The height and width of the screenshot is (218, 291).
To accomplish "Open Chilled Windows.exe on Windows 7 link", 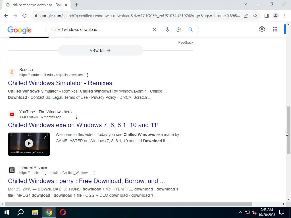I will tap(83, 125).
